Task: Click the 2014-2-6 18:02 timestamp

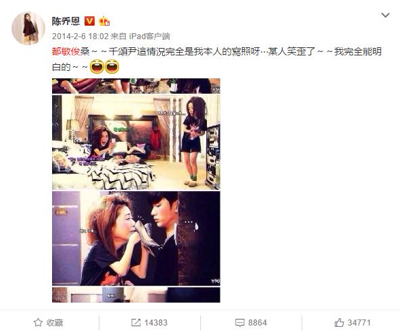Action: coord(80,36)
